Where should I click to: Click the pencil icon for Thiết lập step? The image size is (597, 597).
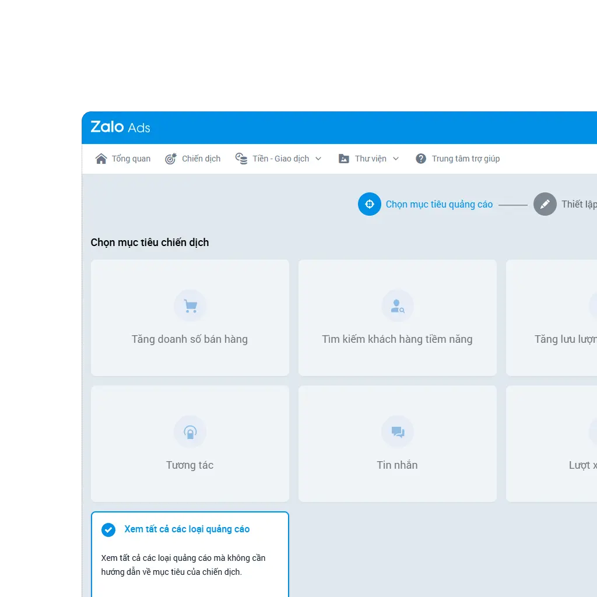(545, 204)
